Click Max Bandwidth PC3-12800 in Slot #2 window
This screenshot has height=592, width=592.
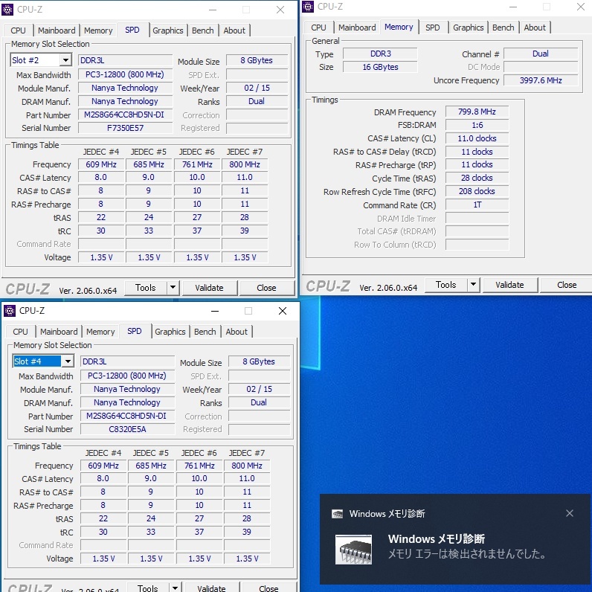tap(126, 74)
